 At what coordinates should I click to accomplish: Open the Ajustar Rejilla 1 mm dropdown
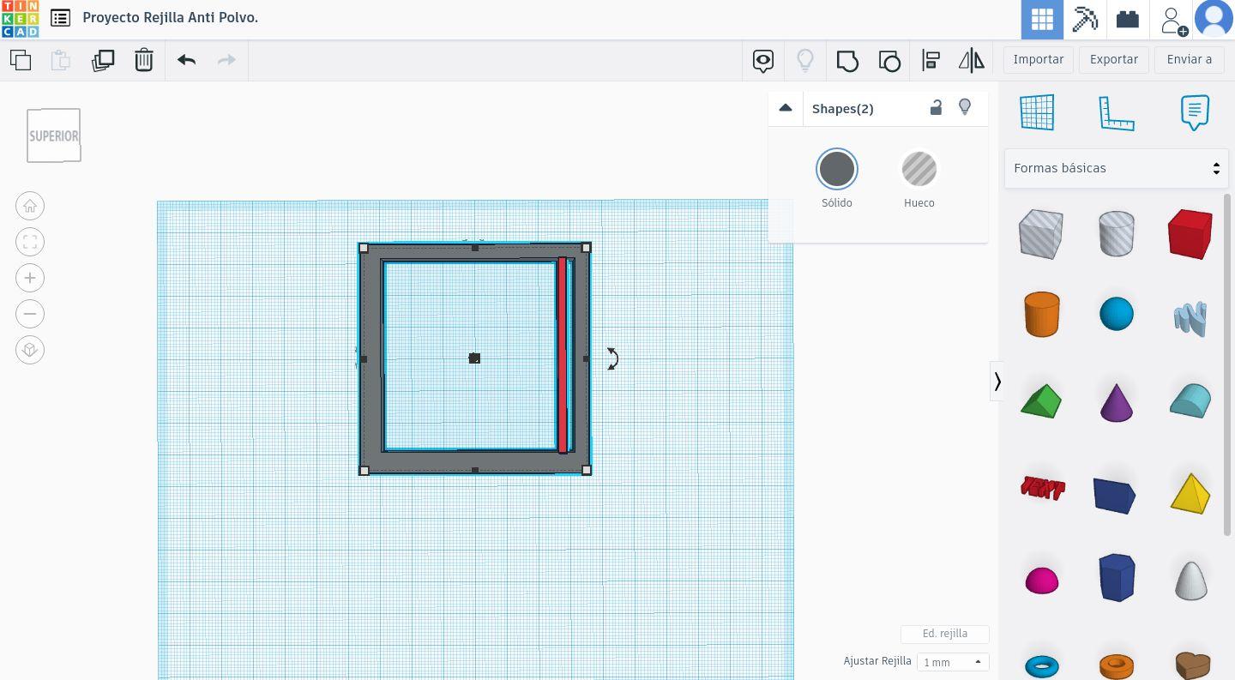coord(952,662)
